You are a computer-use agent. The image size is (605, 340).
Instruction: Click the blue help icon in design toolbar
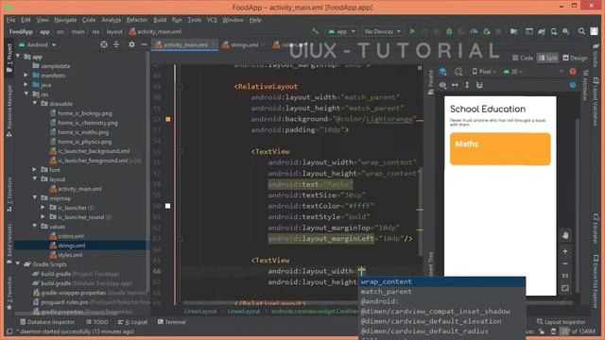[573, 85]
